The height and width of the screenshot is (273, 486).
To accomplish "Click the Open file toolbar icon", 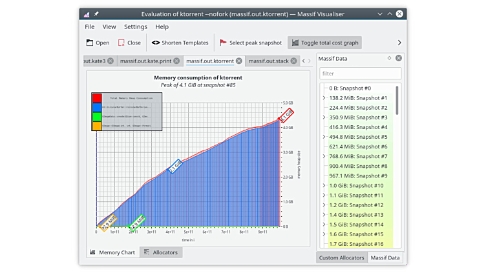I will [90, 43].
